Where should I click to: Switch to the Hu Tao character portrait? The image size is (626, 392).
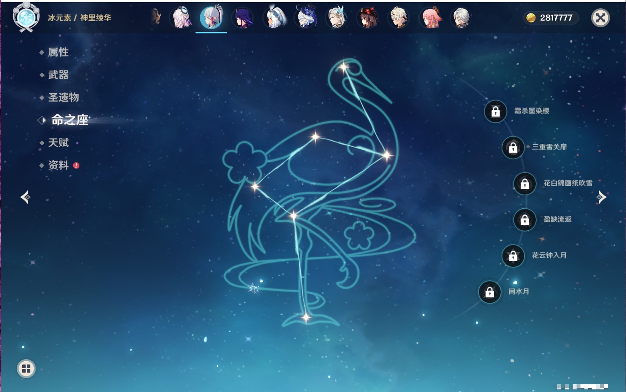(368, 18)
